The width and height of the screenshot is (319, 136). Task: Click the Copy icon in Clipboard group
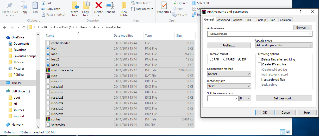click(x=24, y=5)
